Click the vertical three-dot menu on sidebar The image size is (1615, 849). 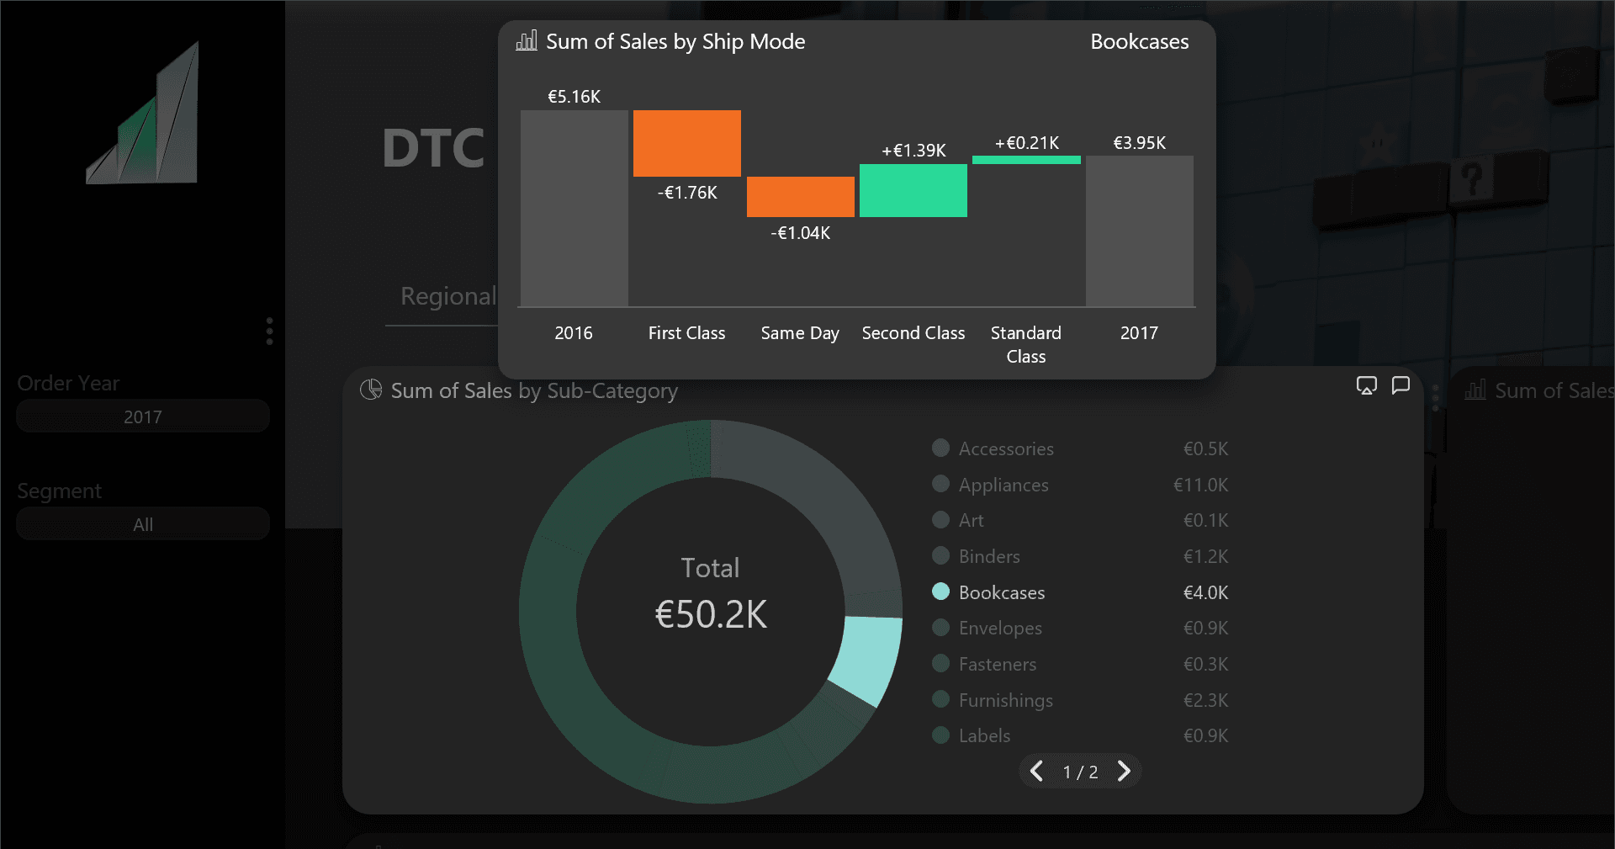coord(269,331)
